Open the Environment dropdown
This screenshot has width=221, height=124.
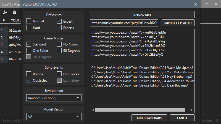click(x=54, y=98)
